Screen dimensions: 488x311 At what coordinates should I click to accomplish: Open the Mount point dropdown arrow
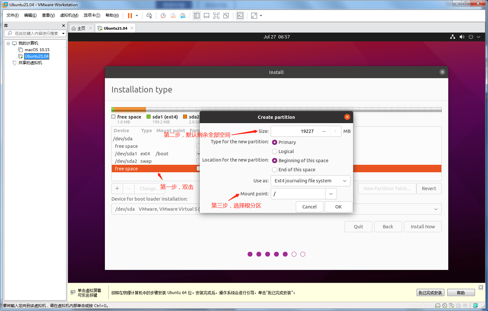click(x=331, y=194)
